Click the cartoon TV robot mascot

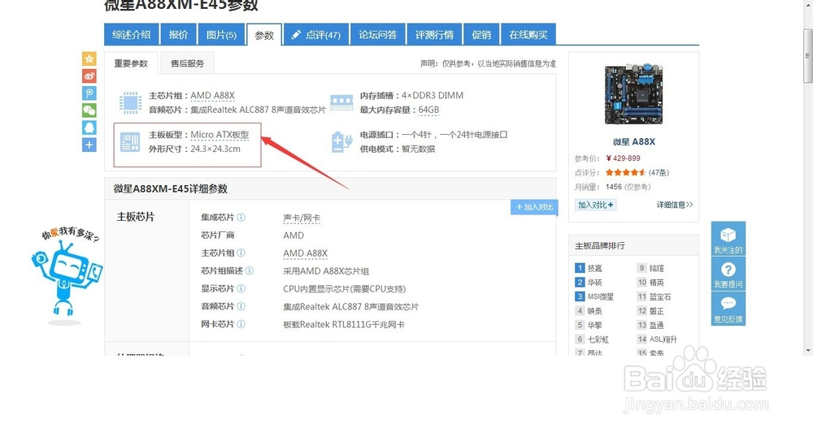coord(67,279)
